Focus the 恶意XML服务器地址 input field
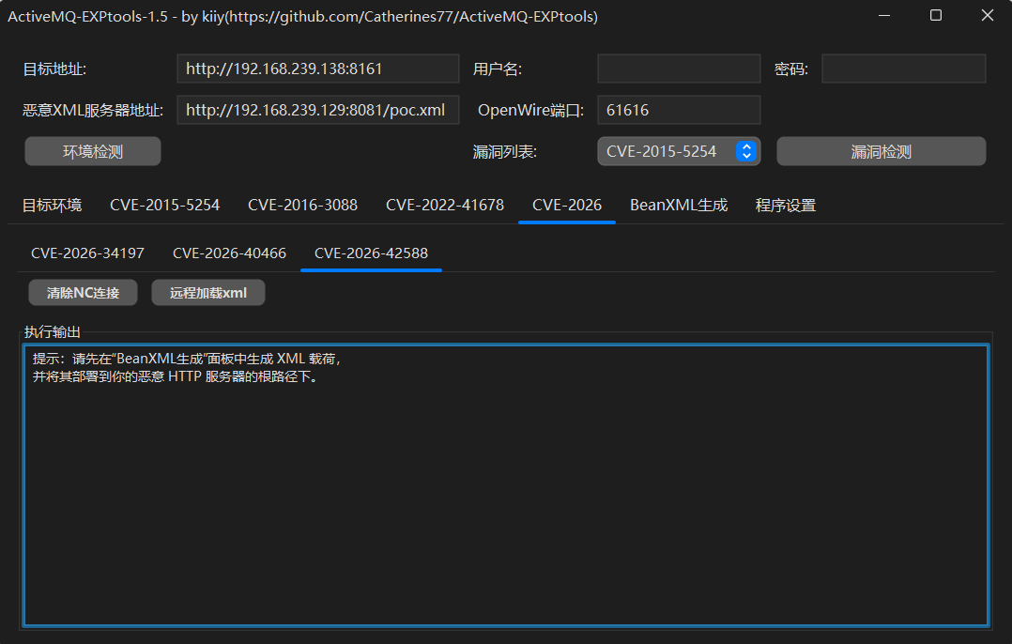Screen dimensions: 1012x644 pyautogui.click(x=318, y=111)
